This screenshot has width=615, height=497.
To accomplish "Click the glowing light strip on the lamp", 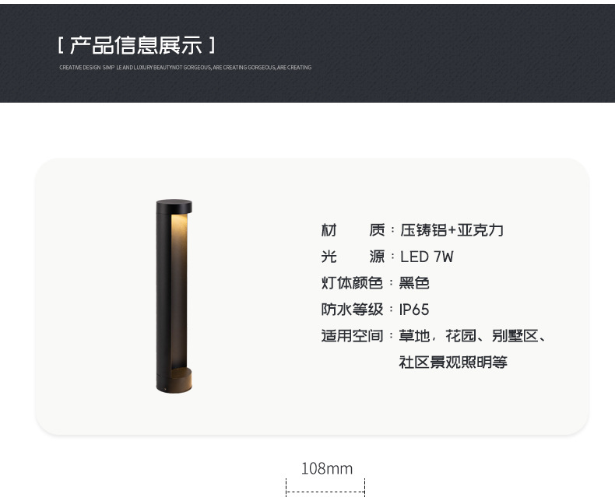I will click(178, 292).
